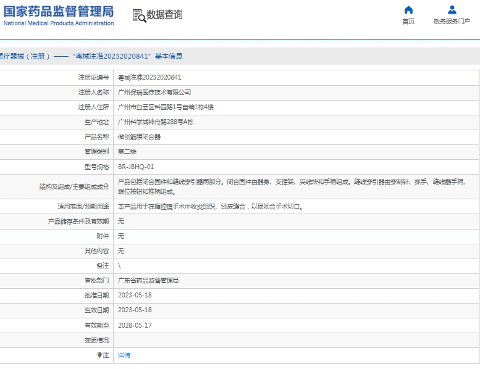Click the 备注 value backslash
Viewport: 480px width, 369px height.
[119, 266]
